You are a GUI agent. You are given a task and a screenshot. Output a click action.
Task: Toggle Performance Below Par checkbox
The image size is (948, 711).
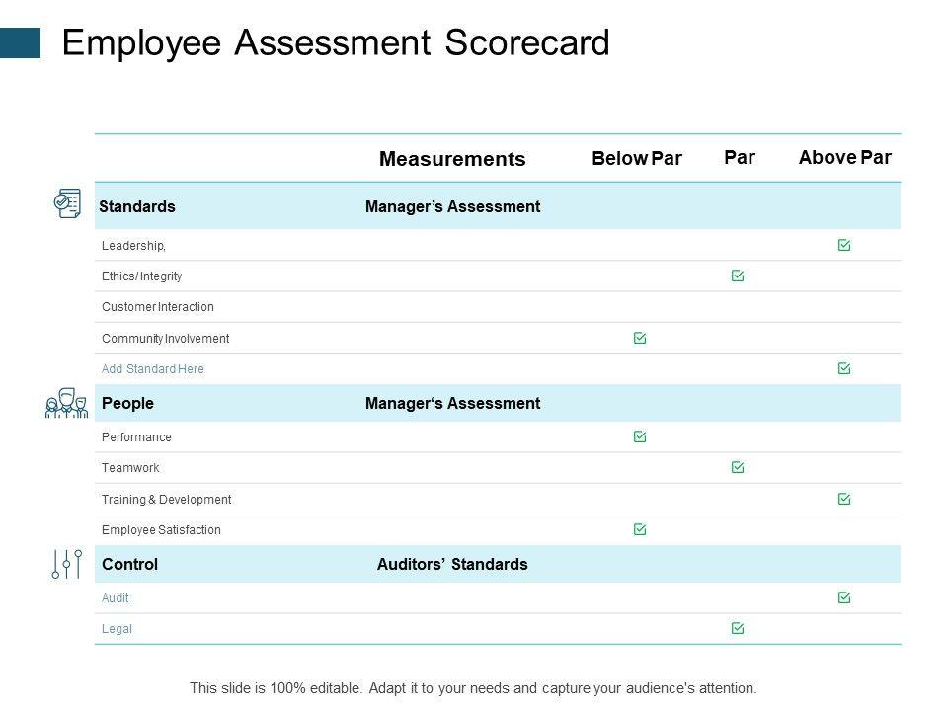pyautogui.click(x=640, y=436)
